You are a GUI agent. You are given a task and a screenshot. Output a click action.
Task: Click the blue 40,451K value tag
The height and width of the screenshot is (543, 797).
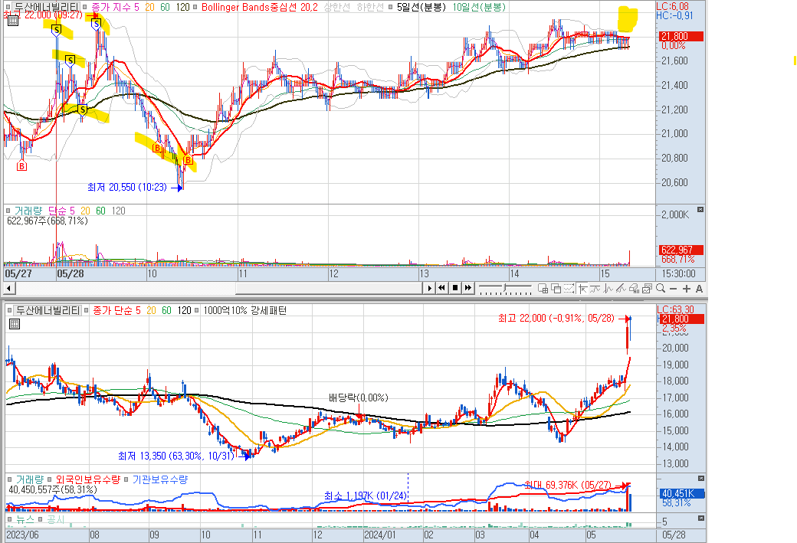[x=681, y=493]
